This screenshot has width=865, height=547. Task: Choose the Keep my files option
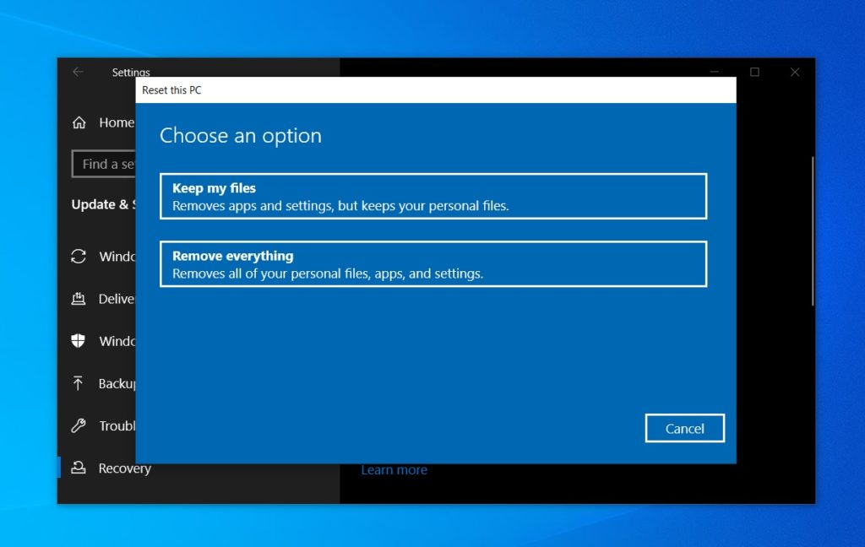pos(432,195)
